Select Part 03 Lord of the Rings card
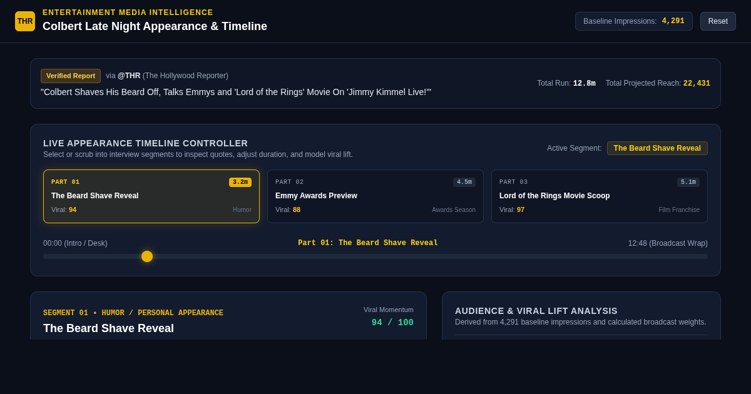Screen dimensions: 751x394 coord(600,196)
